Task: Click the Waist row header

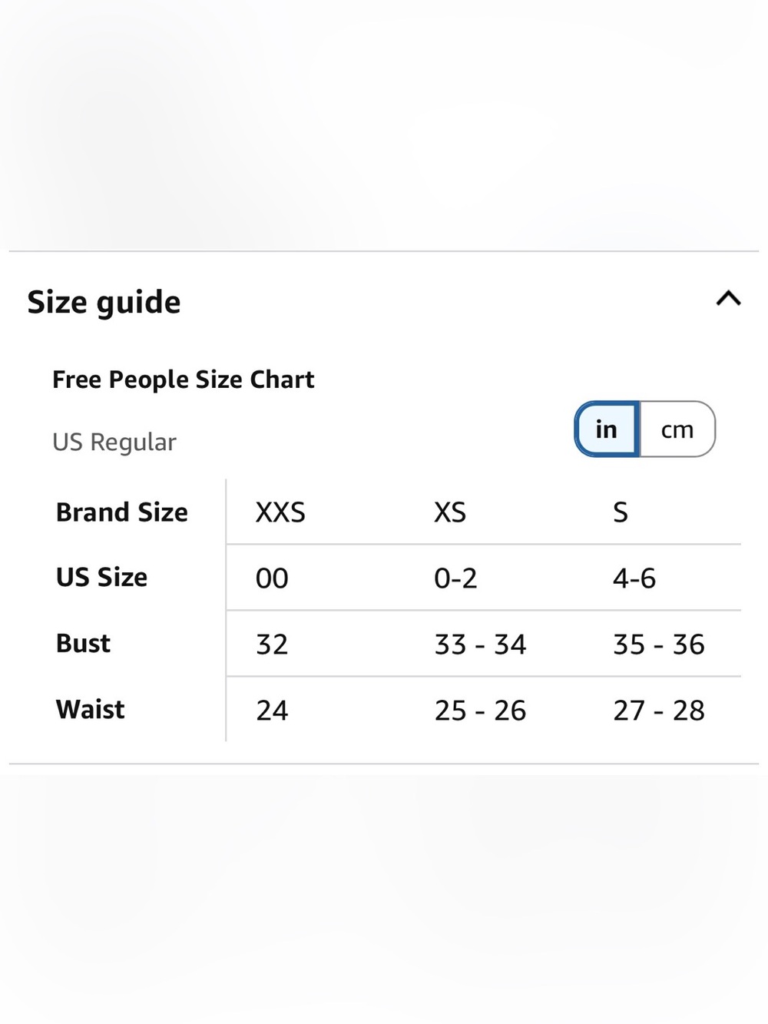Action: [90, 710]
